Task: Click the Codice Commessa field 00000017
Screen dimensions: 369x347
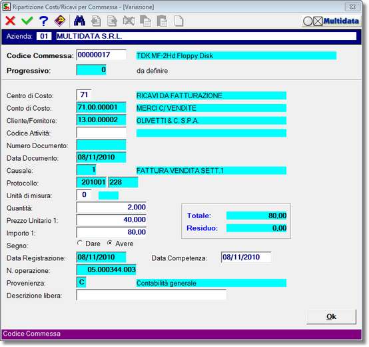Action: [x=101, y=55]
